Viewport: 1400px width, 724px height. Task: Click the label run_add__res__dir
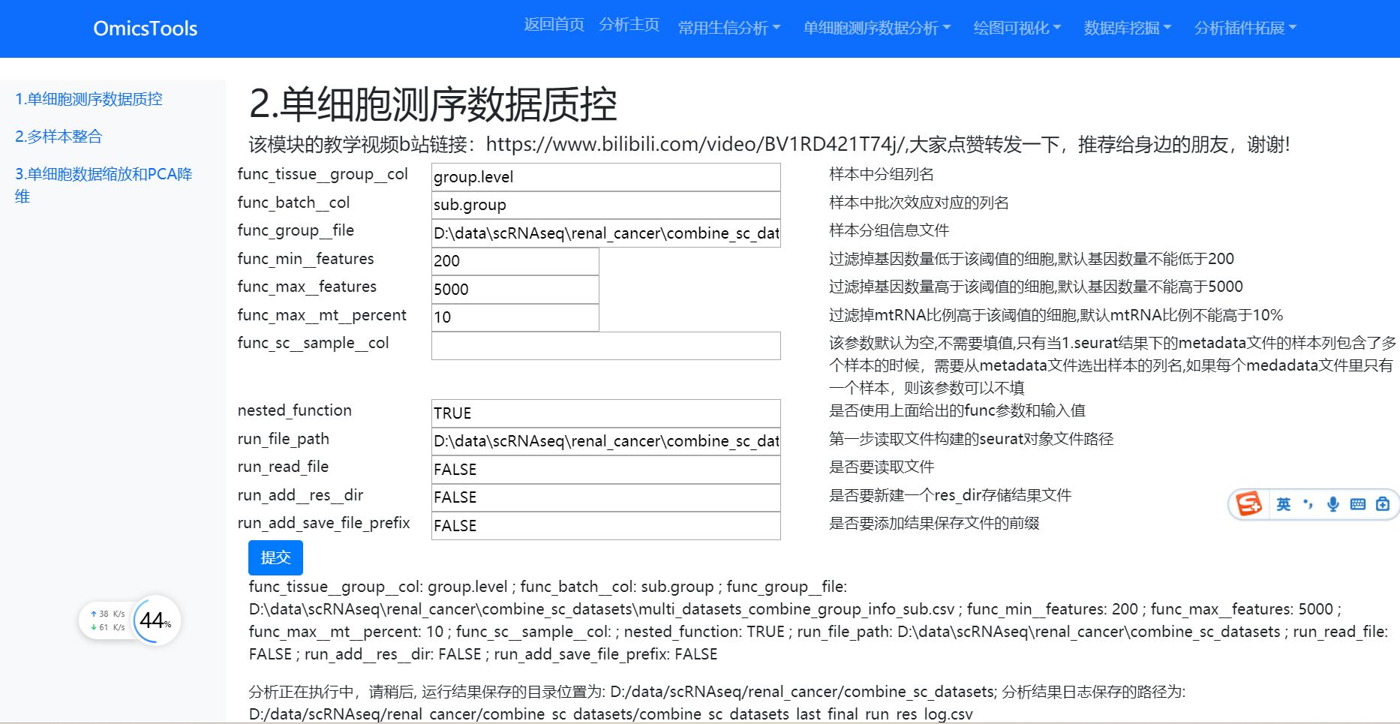[x=300, y=495]
